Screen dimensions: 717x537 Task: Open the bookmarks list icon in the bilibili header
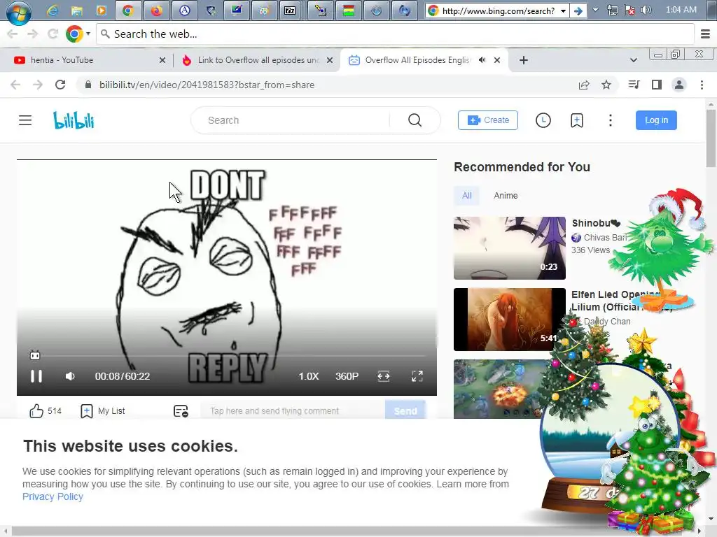coord(577,120)
